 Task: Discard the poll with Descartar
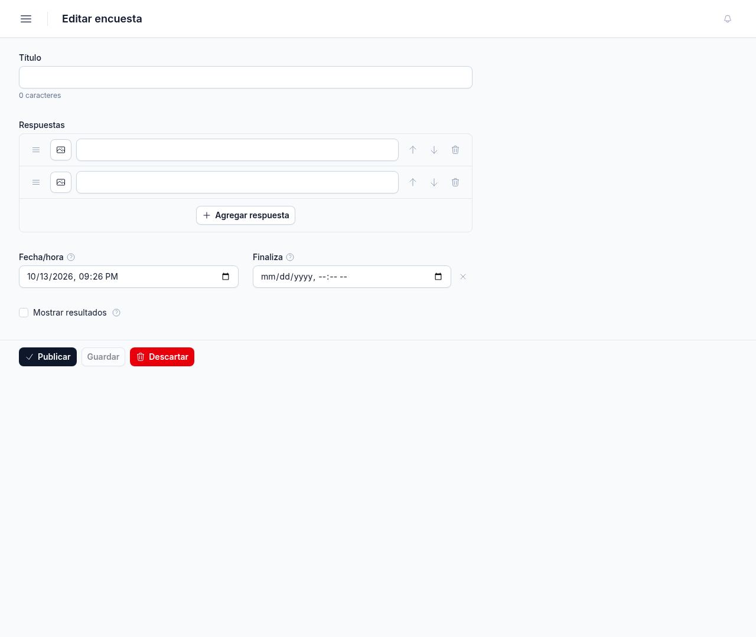(x=162, y=357)
